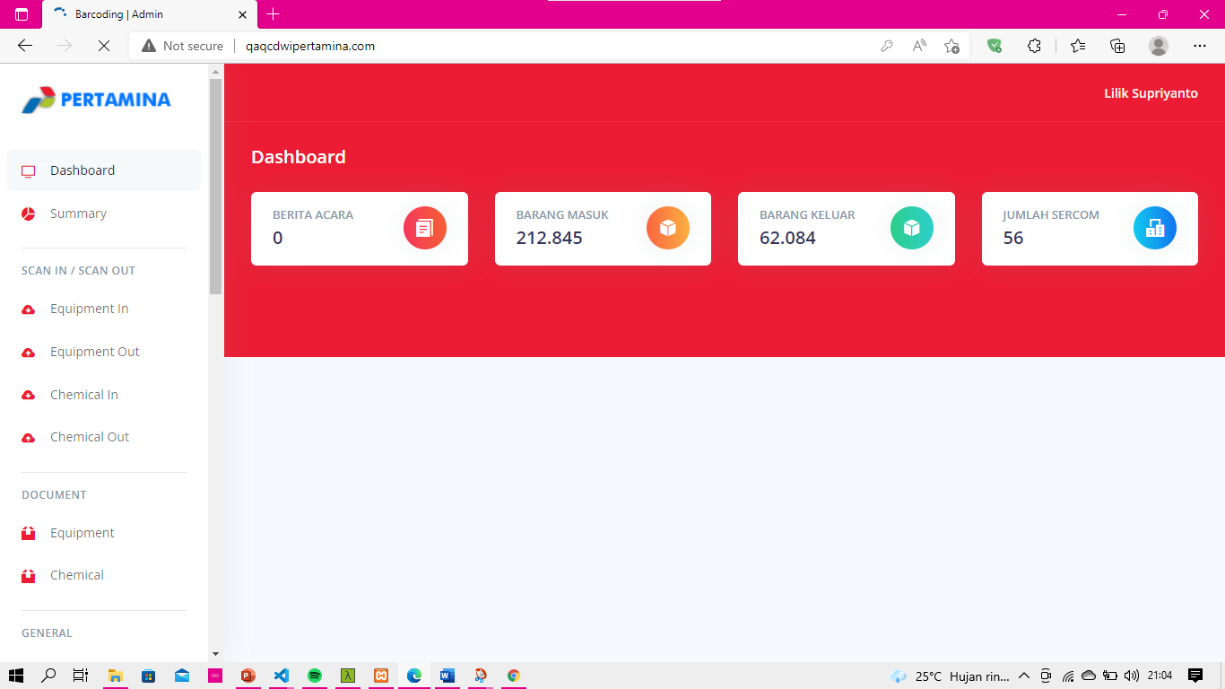Click the green Barang Keluar cube icon
Screen dimensions: 1225x689
pos(911,228)
